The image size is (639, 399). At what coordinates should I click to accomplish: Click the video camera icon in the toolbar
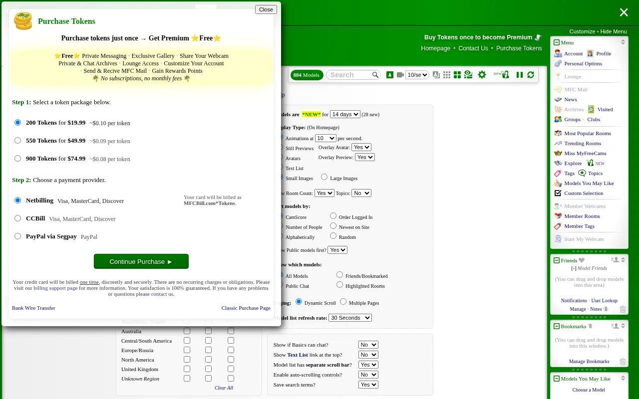[x=400, y=75]
